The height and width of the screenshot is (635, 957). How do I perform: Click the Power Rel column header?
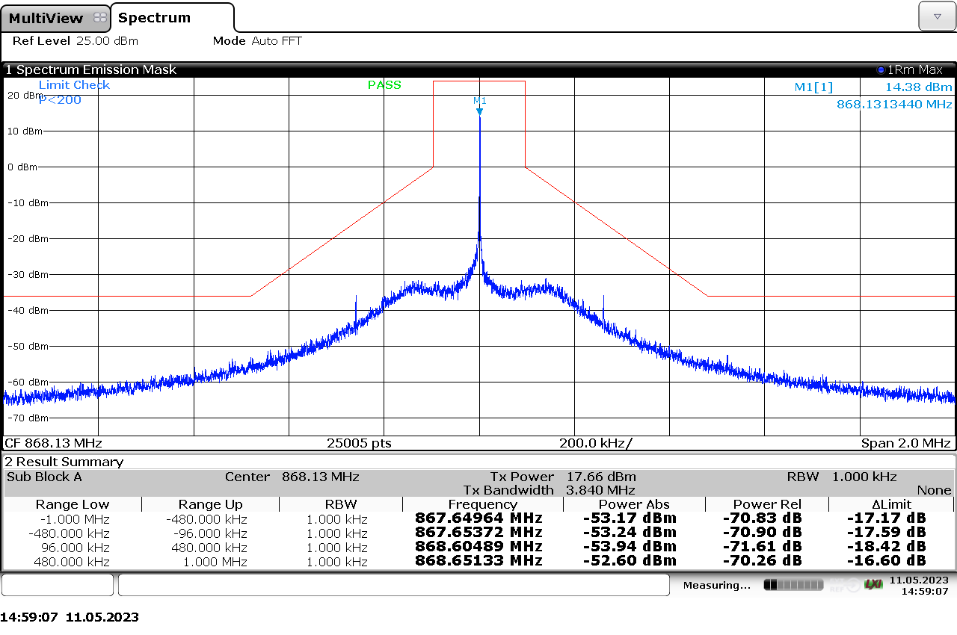[766, 505]
